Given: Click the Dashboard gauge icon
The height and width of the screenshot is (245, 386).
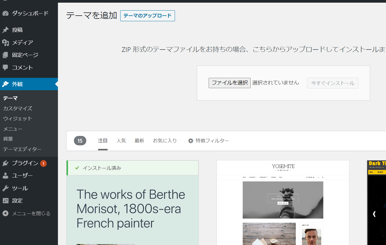Looking at the screenshot, I should pos(5,14).
